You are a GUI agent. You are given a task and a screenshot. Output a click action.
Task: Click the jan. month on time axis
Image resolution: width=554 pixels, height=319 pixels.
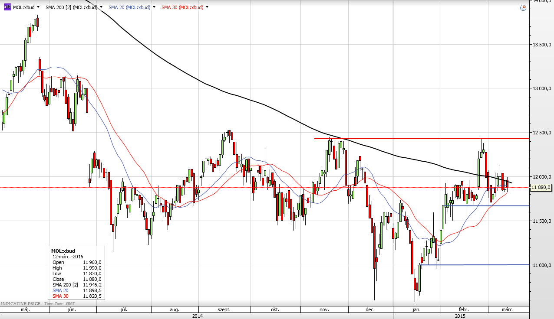click(x=416, y=310)
